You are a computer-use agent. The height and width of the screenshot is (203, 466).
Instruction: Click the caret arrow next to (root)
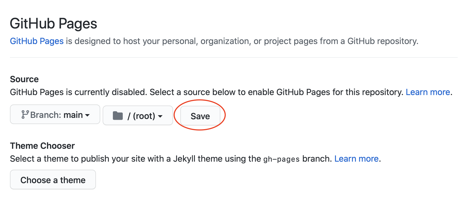point(160,116)
